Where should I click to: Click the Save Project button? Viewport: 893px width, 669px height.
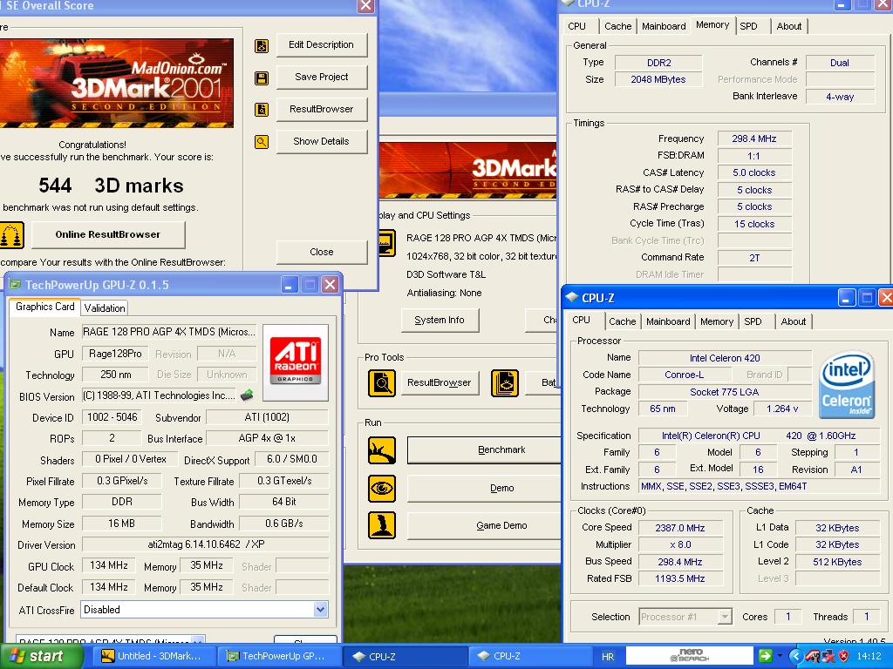(321, 77)
